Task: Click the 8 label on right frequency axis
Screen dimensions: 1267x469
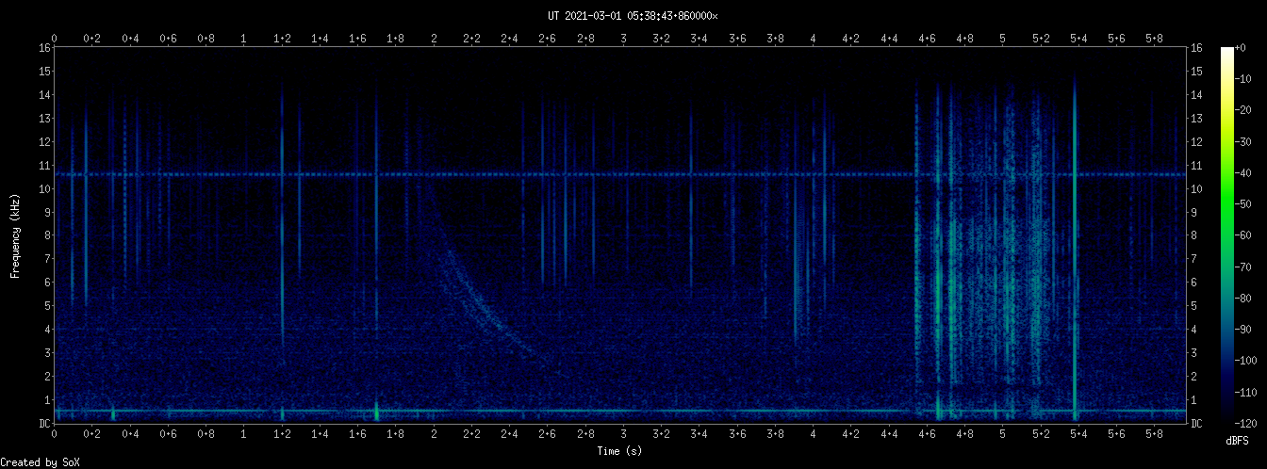Action: click(x=1194, y=235)
